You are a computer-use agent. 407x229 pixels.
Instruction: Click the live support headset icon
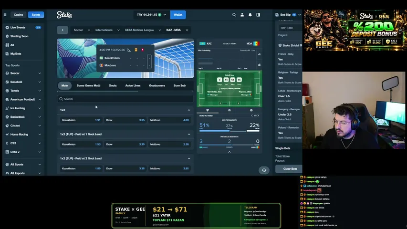coord(264,170)
